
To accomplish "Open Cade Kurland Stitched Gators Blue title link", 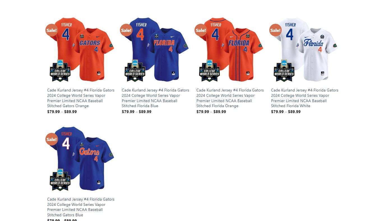I will tap(81, 207).
